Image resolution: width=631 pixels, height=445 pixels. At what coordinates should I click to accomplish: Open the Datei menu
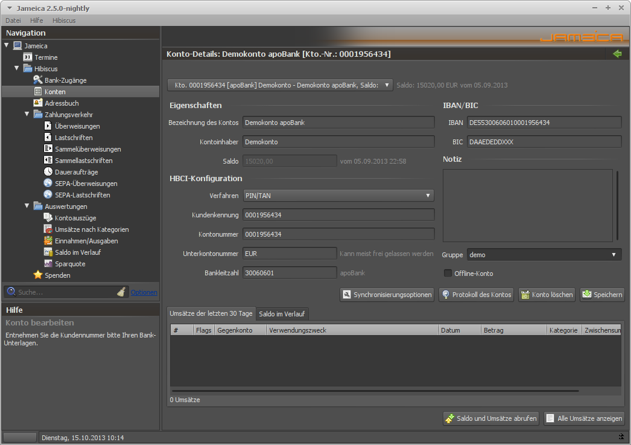click(x=13, y=21)
